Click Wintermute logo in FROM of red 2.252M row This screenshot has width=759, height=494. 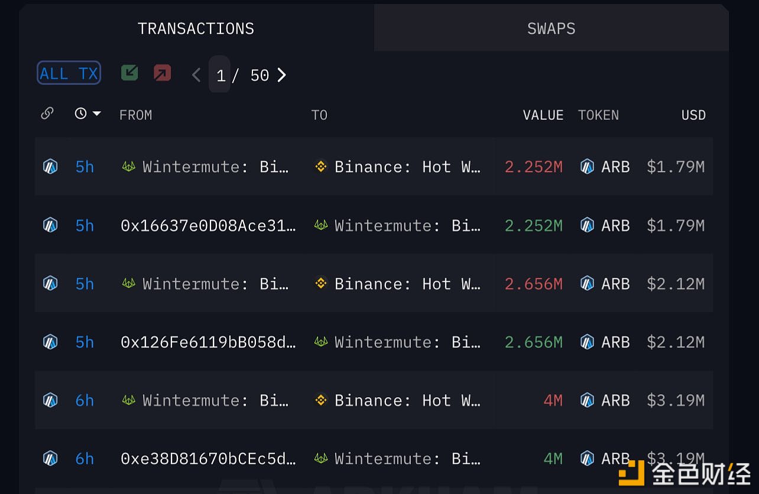pos(128,167)
